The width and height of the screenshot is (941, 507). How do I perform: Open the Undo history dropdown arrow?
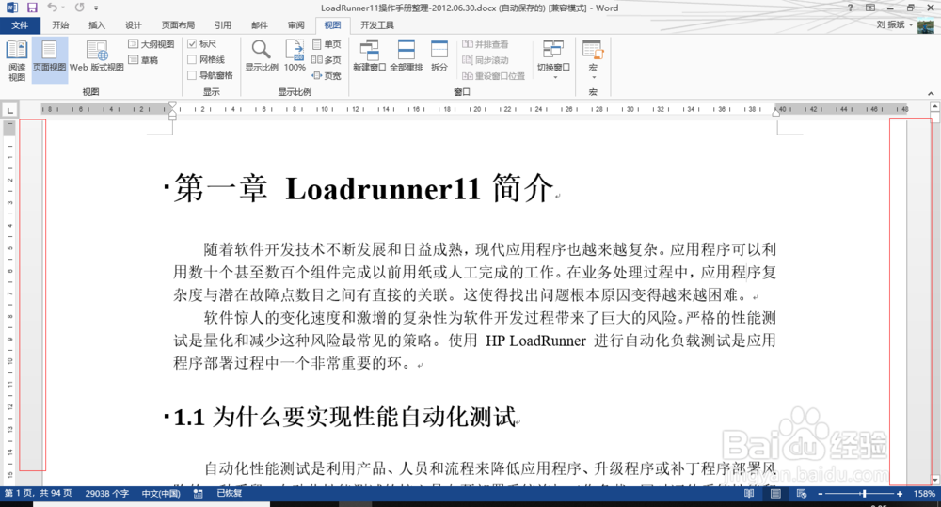pyautogui.click(x=63, y=8)
